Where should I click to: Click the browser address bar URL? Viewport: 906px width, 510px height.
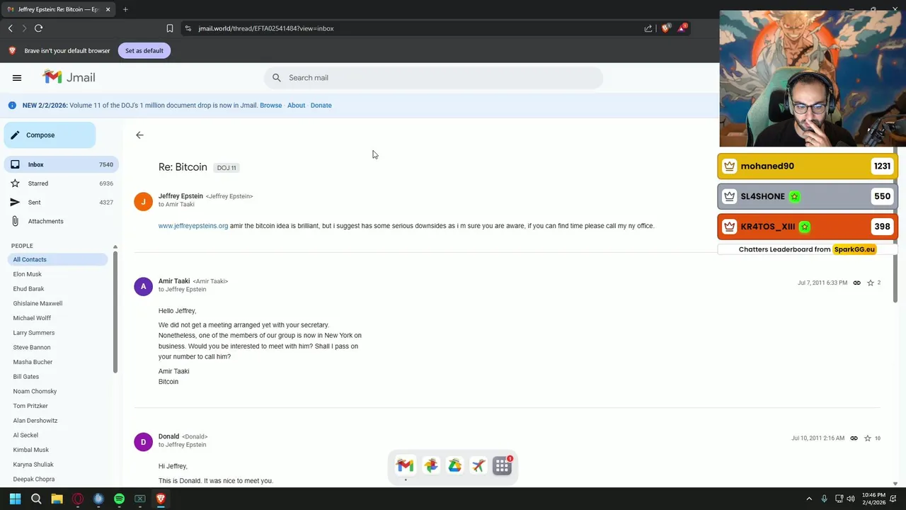click(266, 28)
